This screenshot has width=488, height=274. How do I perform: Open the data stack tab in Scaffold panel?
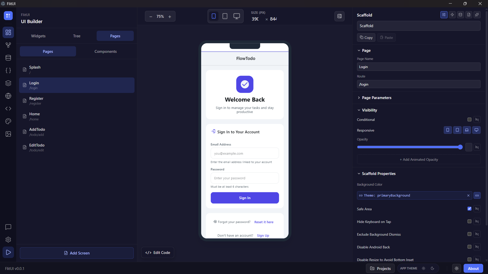point(460,15)
